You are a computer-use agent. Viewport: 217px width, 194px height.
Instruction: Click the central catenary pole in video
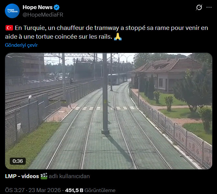pos(105,93)
